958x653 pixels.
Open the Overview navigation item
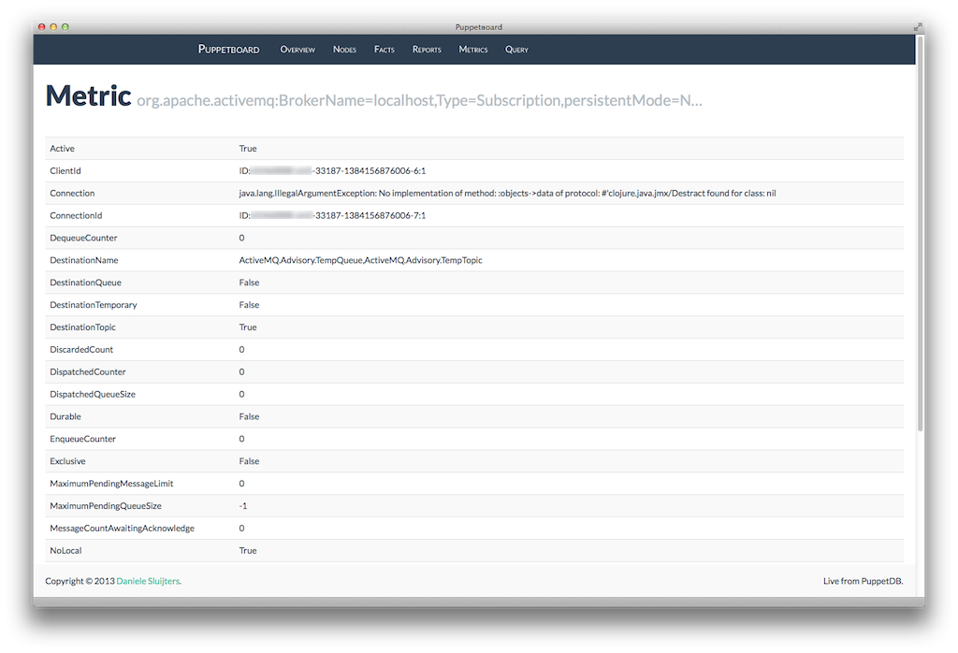point(298,50)
